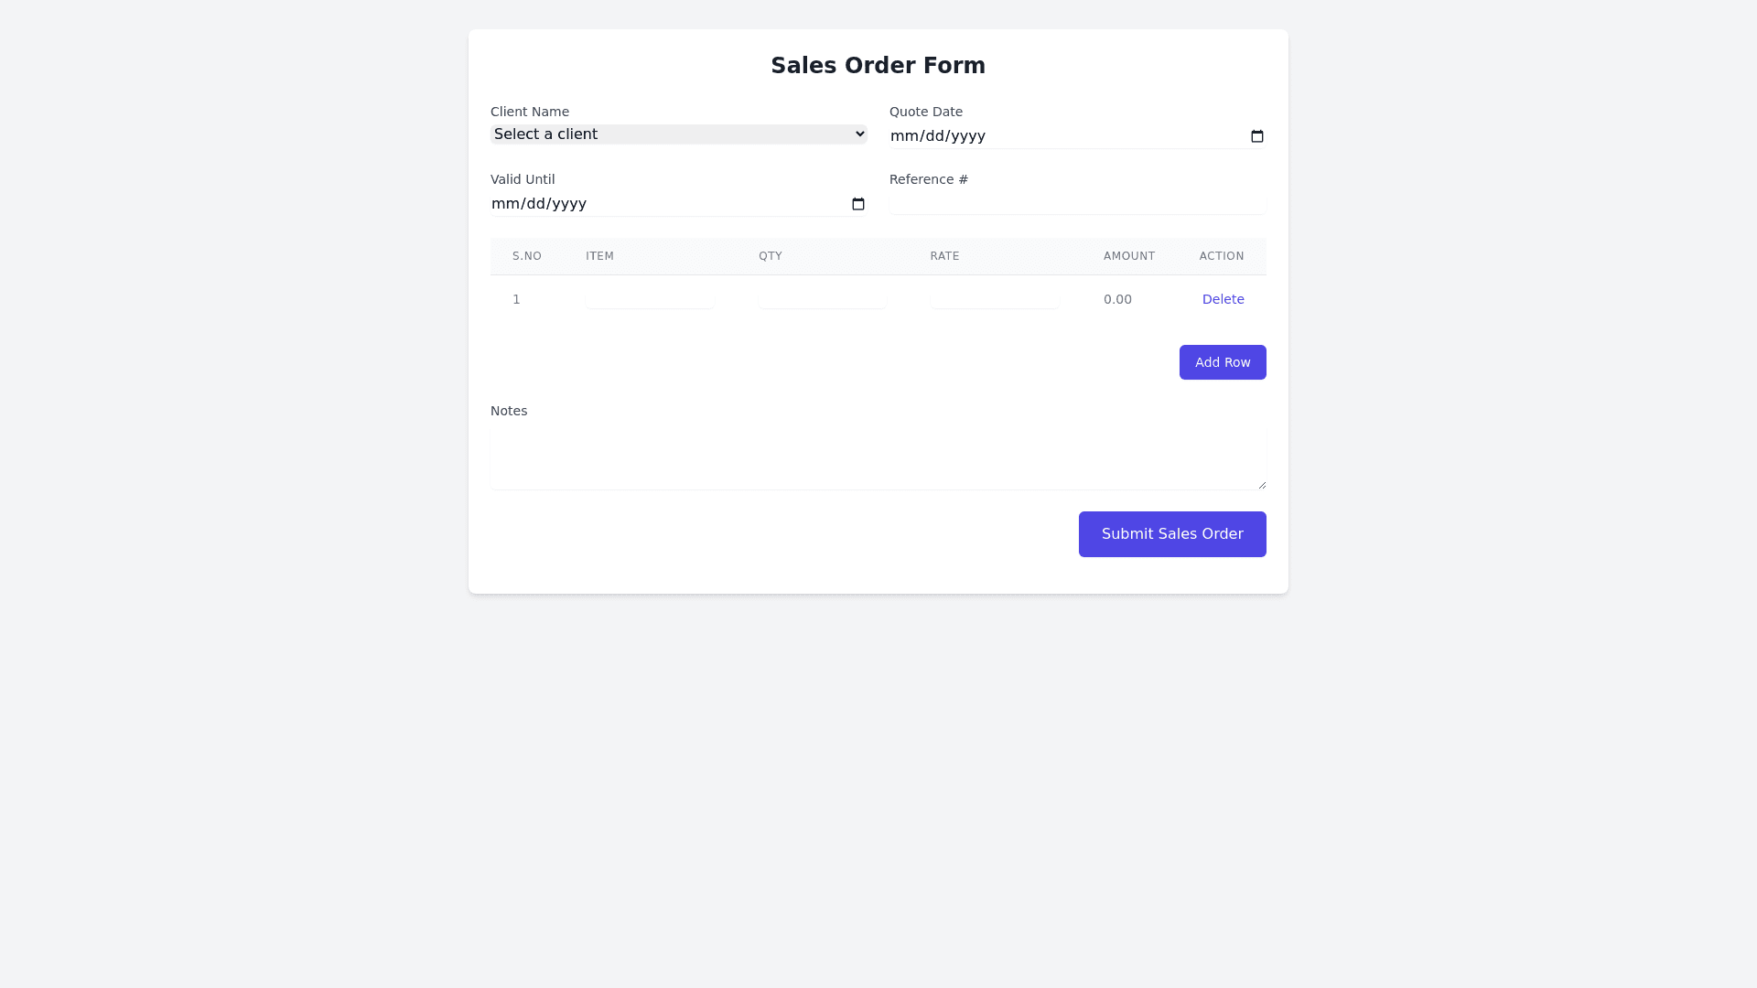Click the Amount value 0.00 in row 1
This screenshot has width=1757, height=988.
point(1117,299)
